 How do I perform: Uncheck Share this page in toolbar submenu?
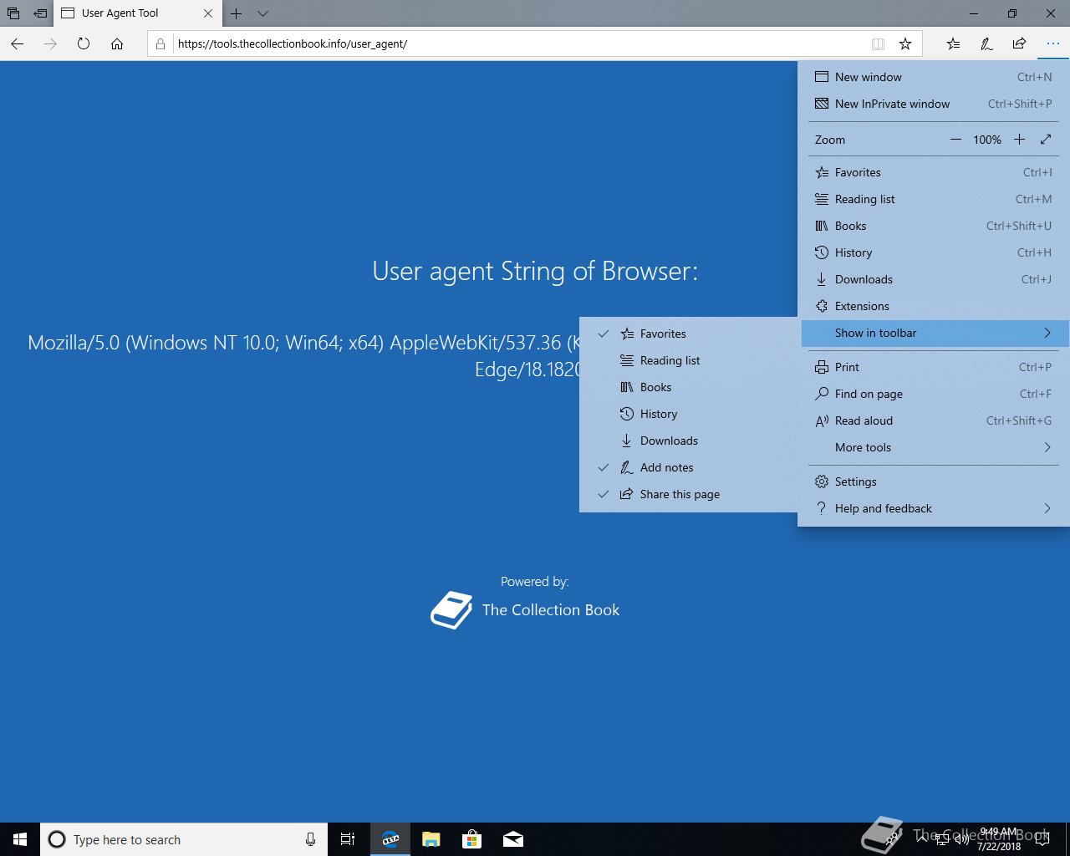pyautogui.click(x=689, y=494)
